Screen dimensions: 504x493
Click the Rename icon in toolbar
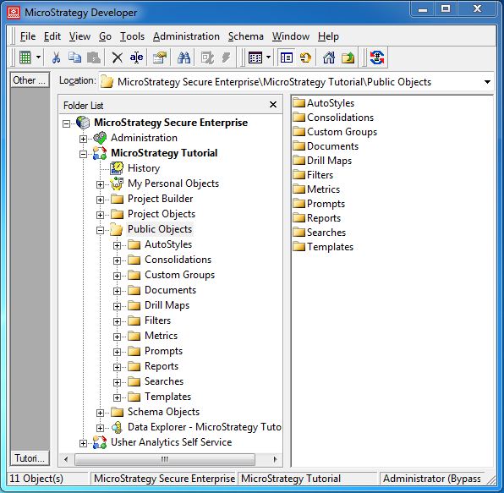136,58
